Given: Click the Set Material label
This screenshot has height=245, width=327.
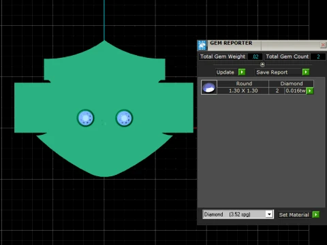Looking at the screenshot, I should tap(294, 214).
